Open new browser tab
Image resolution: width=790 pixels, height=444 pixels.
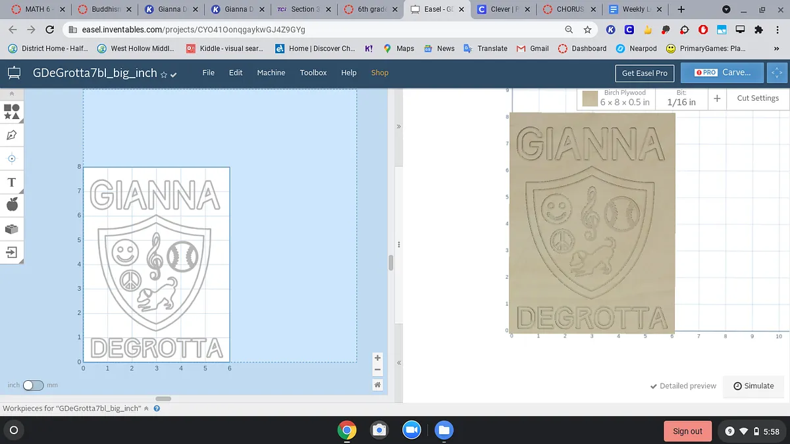pos(681,9)
